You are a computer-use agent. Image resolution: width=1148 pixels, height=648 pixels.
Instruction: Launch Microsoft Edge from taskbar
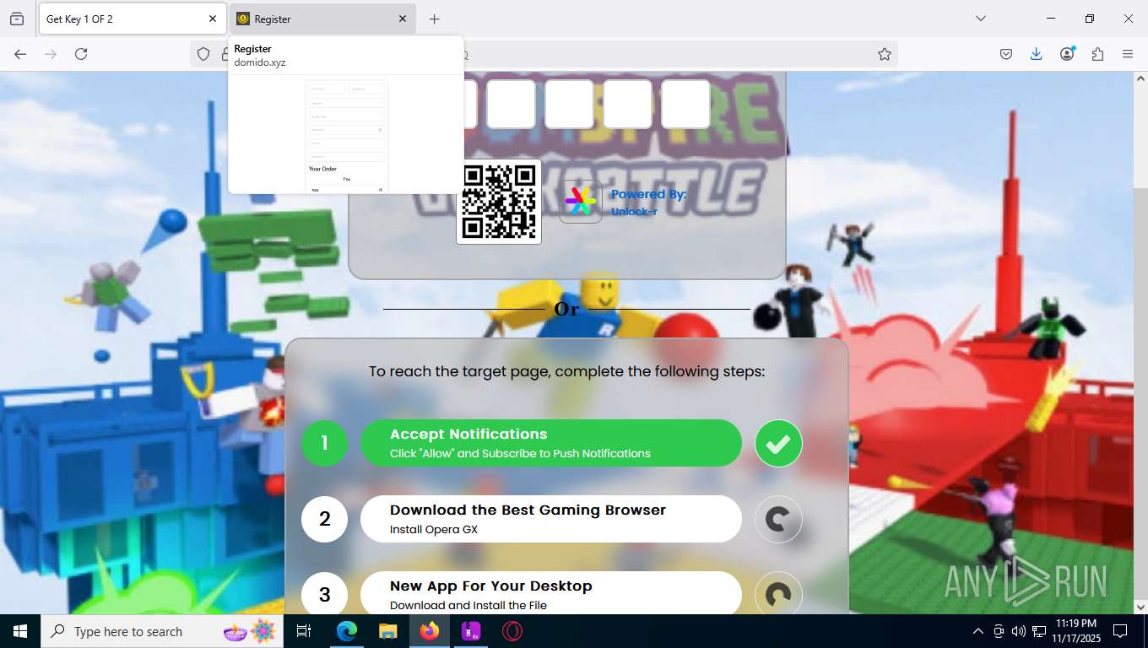[347, 631]
